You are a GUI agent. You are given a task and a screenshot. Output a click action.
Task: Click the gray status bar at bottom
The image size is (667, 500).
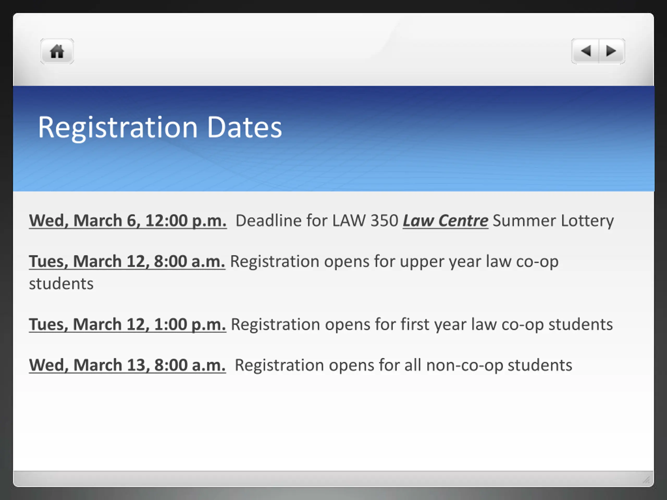coord(301,479)
